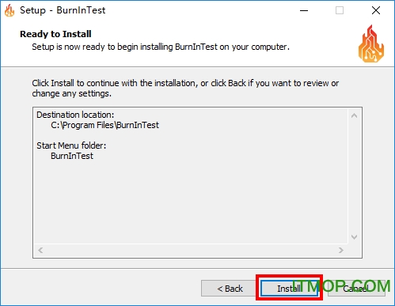Screen dimensions: 395x306
Task: Click the 'Setup - BurnInTest' title bar text
Action: coord(63,10)
